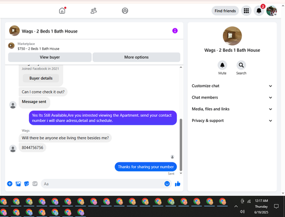Open the taskbar clock and date

tap(262, 206)
